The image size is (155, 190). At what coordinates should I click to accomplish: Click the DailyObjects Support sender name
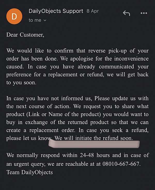[x=56, y=11]
